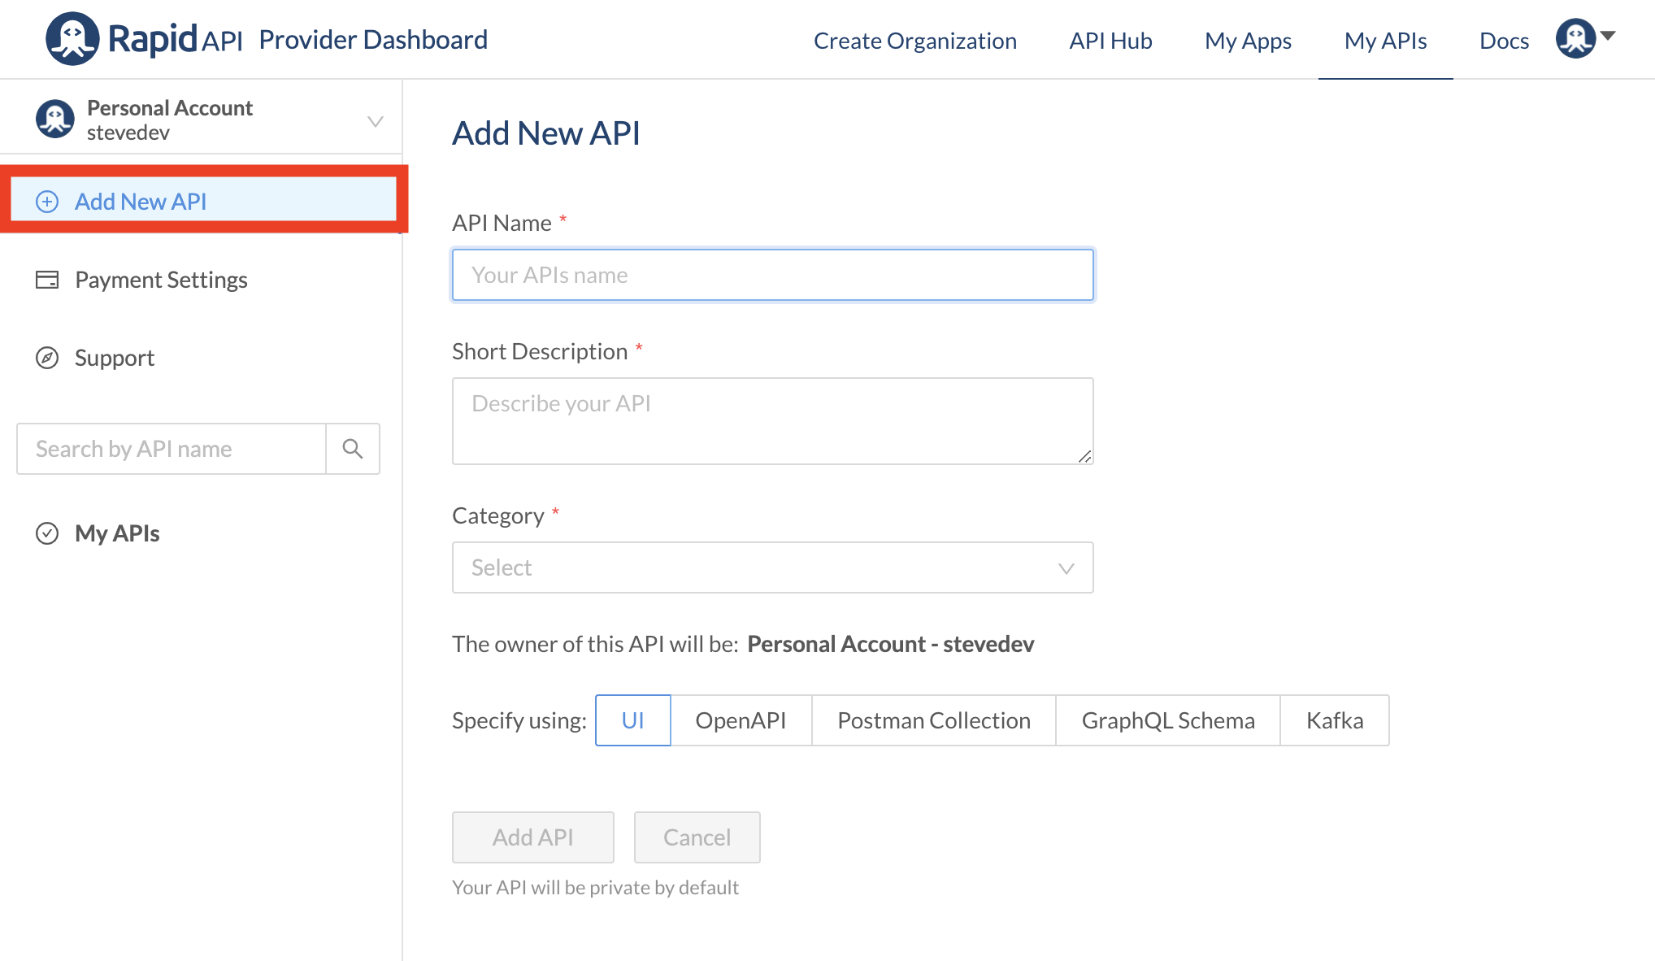Click the search magnifier icon

click(352, 449)
